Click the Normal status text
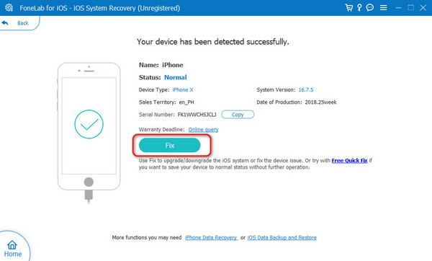 (176, 78)
